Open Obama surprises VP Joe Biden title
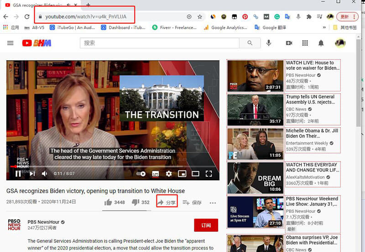This screenshot has width=365, height=252. pyautogui.click(x=312, y=240)
